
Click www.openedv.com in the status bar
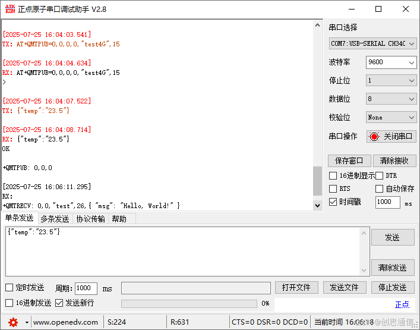tap(65, 322)
